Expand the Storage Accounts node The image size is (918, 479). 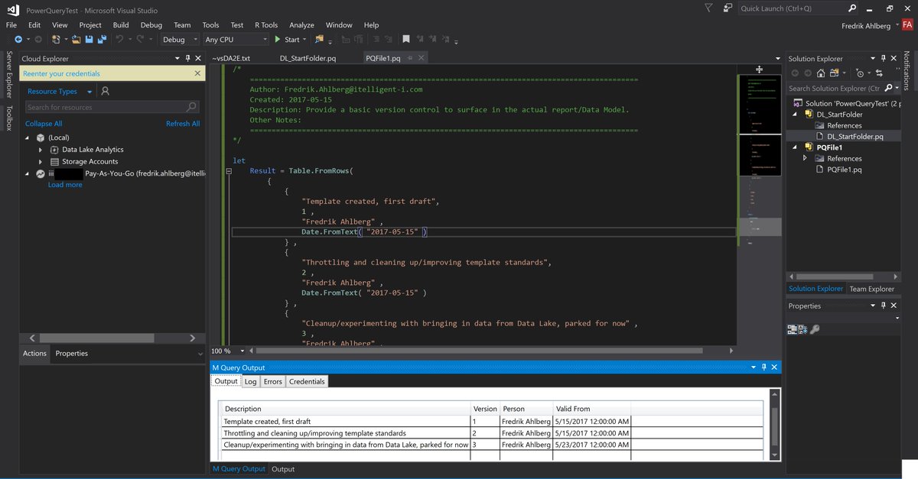click(x=41, y=162)
